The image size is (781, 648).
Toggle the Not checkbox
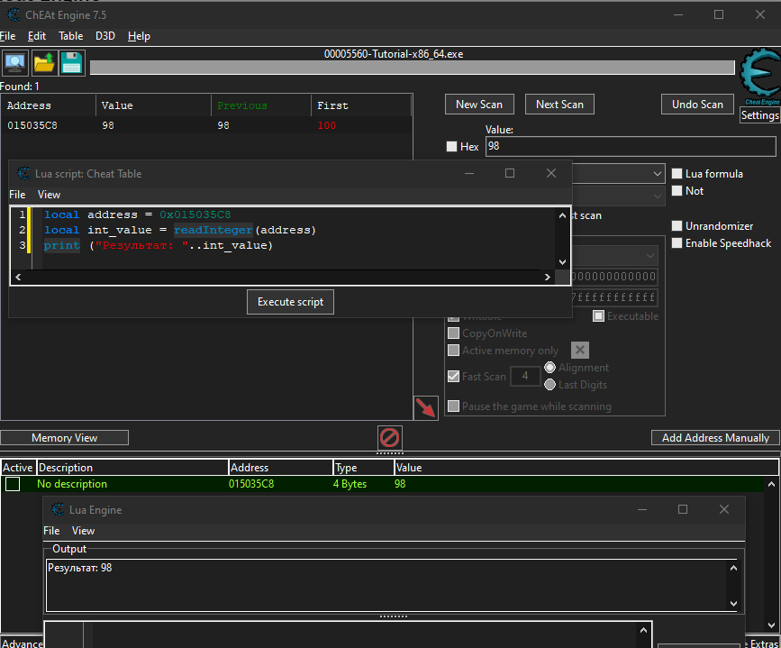point(677,190)
